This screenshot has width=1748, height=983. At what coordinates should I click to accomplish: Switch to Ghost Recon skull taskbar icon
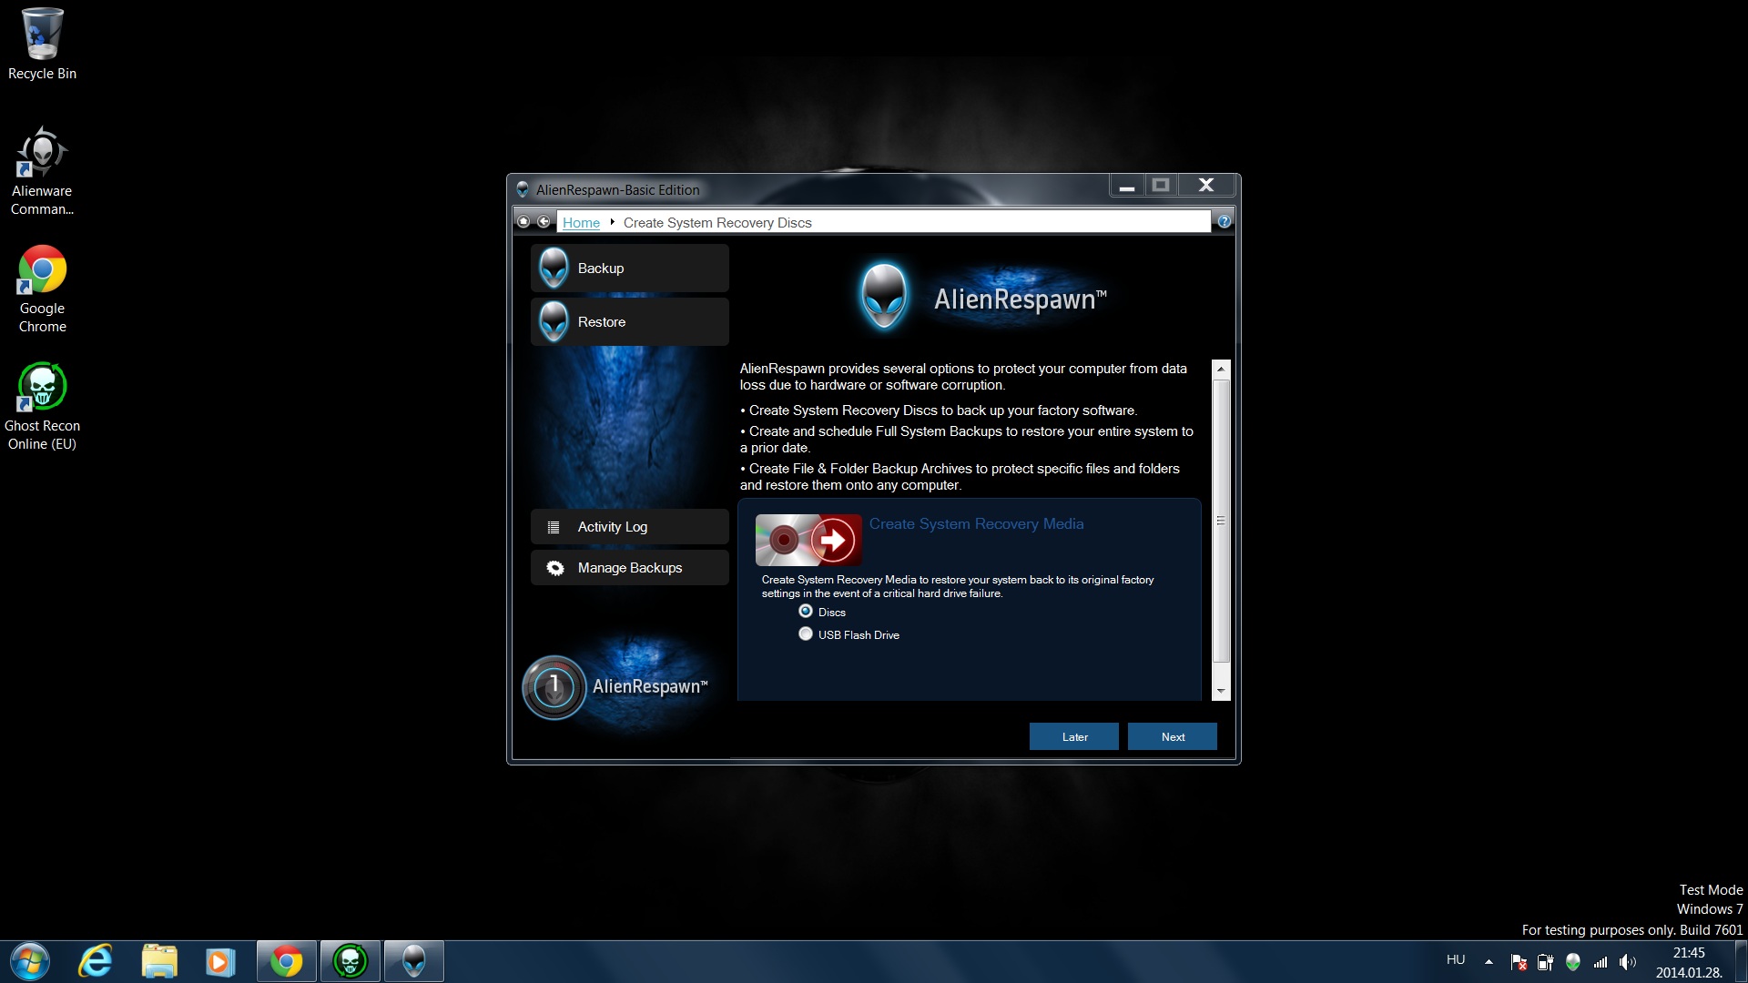(351, 961)
